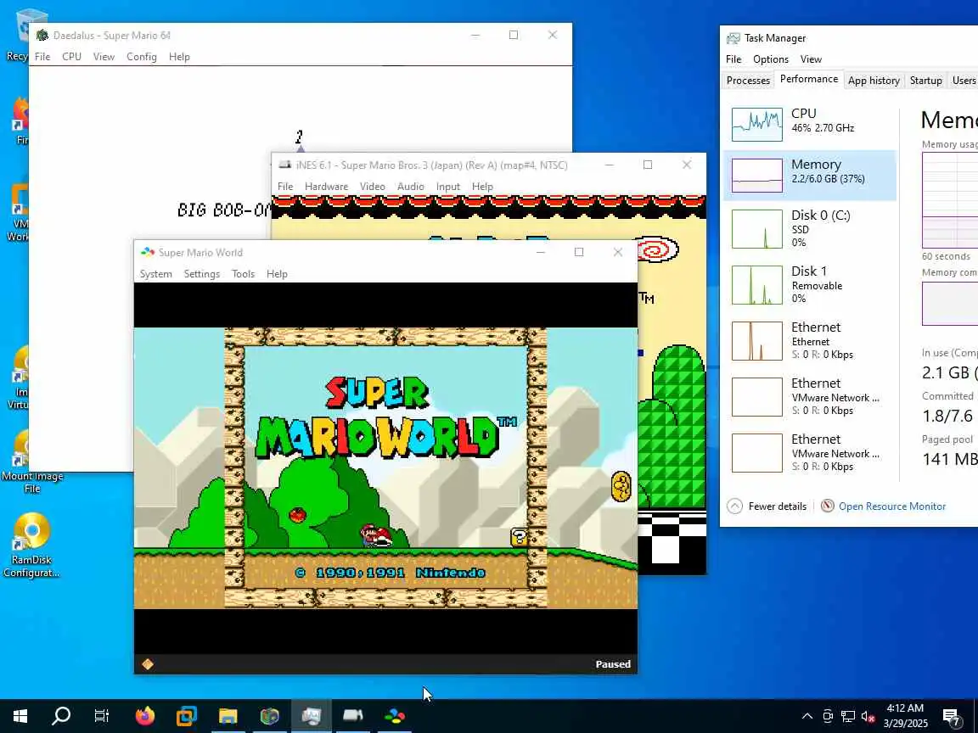This screenshot has height=733, width=978.
Task: Open RamDisk Configuration desktop shortcut
Action: [31, 545]
